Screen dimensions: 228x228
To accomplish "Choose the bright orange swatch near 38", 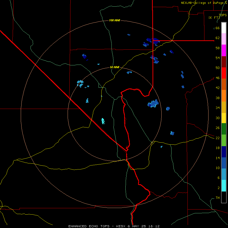I will [224, 96].
